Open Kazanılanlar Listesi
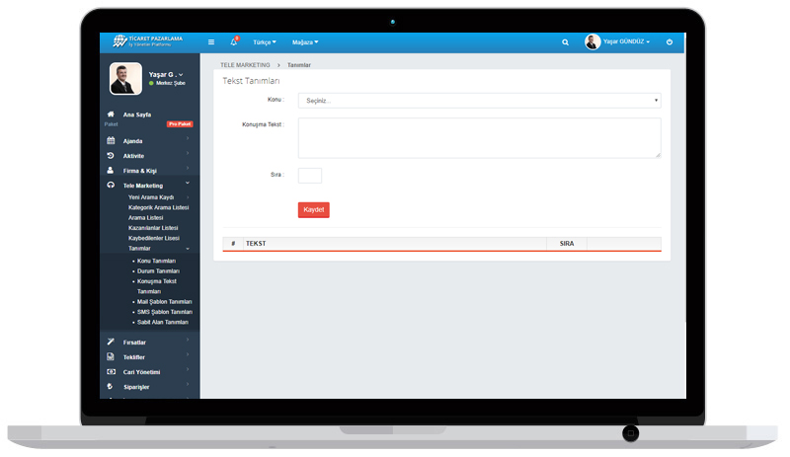Image resolution: width=790 pixels, height=457 pixels. [153, 228]
